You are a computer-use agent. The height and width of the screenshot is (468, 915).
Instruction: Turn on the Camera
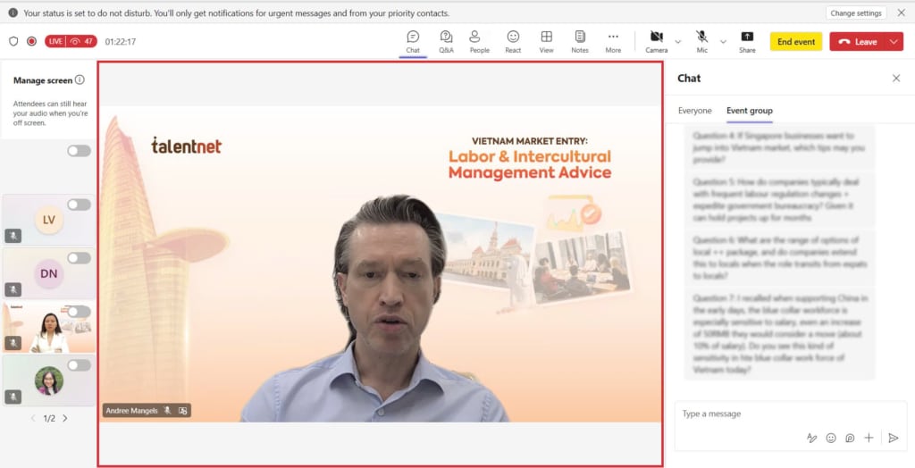(x=656, y=41)
